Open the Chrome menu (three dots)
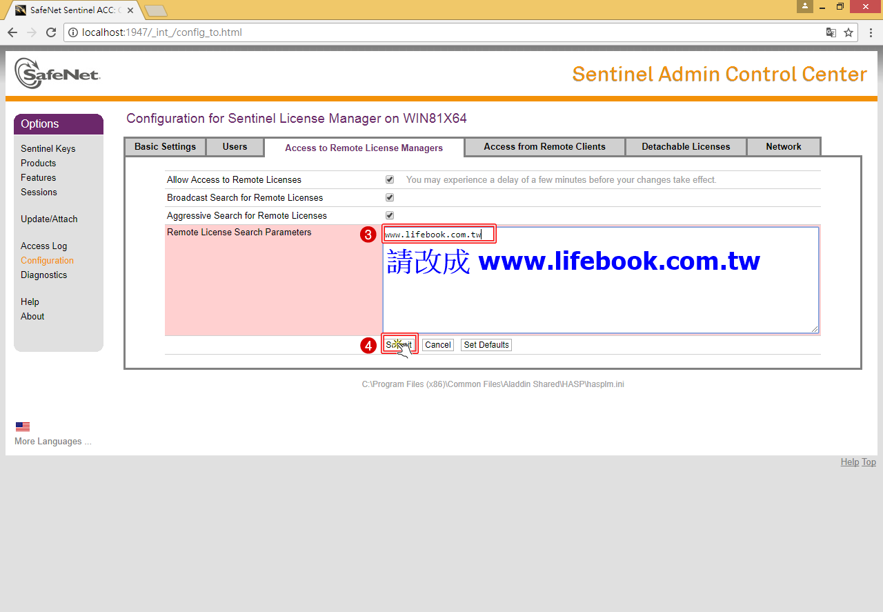 871,32
